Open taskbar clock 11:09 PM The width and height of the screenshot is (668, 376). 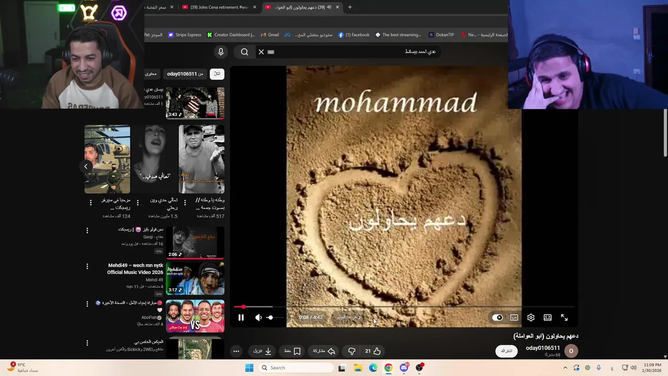click(x=652, y=368)
